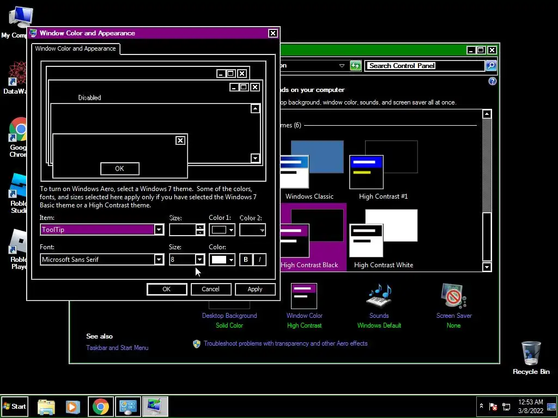The image size is (558, 418).
Task: Open the font Size dropdown showing 8
Action: point(199,260)
